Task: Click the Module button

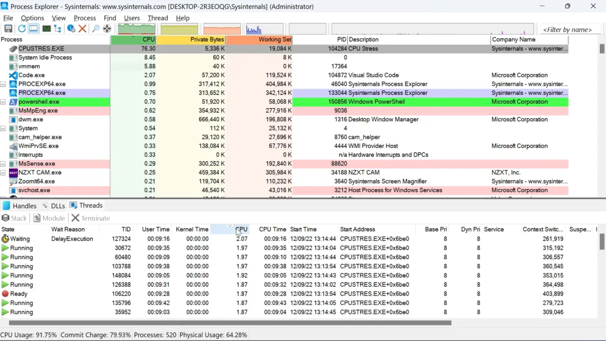Action: click(49, 218)
